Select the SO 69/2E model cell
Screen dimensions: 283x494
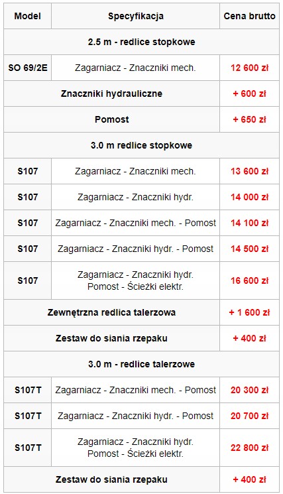[28, 68]
